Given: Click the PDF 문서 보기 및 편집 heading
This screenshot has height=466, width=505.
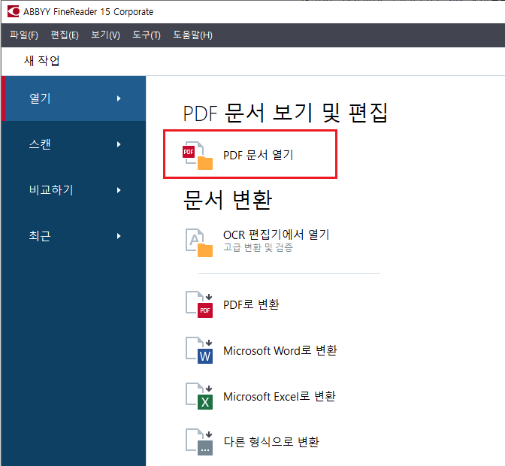Looking at the screenshot, I should 286,113.
